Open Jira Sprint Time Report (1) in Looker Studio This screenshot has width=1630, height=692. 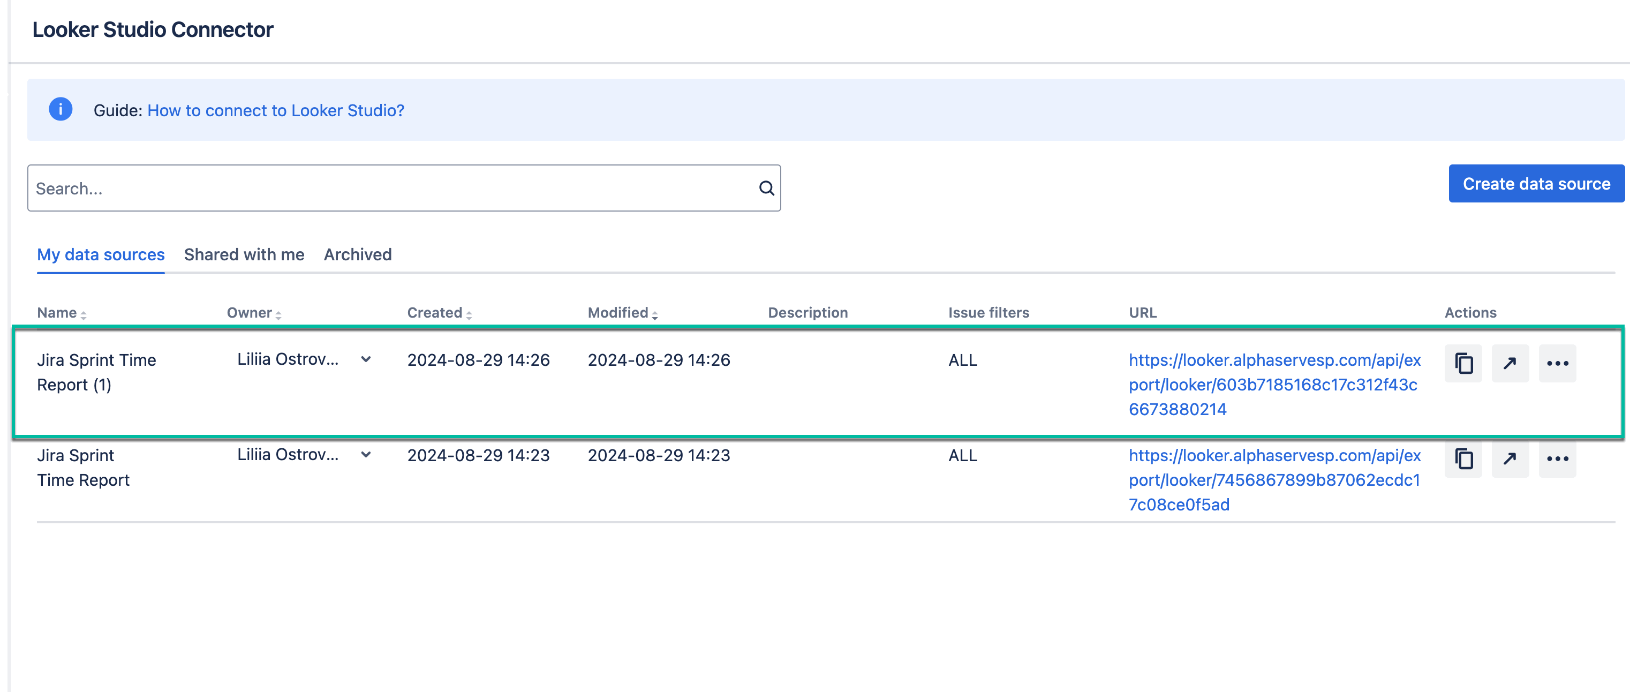pyautogui.click(x=1511, y=364)
